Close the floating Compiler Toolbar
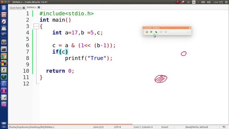Viewport: 229px width, 129px height. pos(190,28)
